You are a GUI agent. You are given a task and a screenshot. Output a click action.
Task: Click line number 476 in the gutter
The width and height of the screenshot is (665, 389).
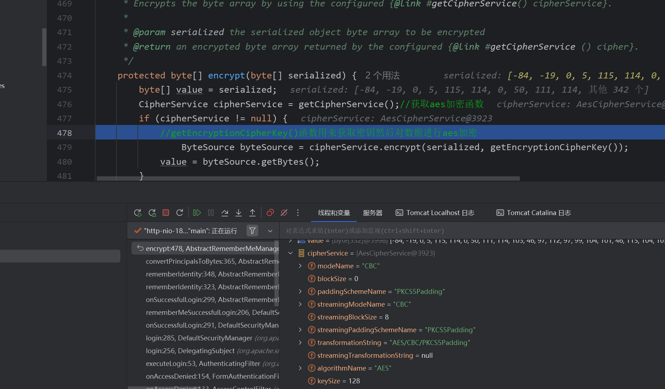tap(64, 104)
